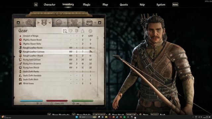Click the scrollbar up arrow in item list
The image size is (212, 119).
click(97, 38)
